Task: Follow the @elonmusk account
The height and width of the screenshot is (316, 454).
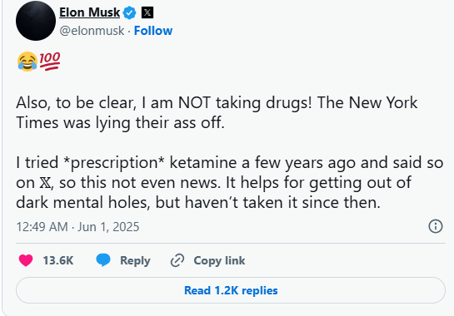Action: (x=153, y=31)
